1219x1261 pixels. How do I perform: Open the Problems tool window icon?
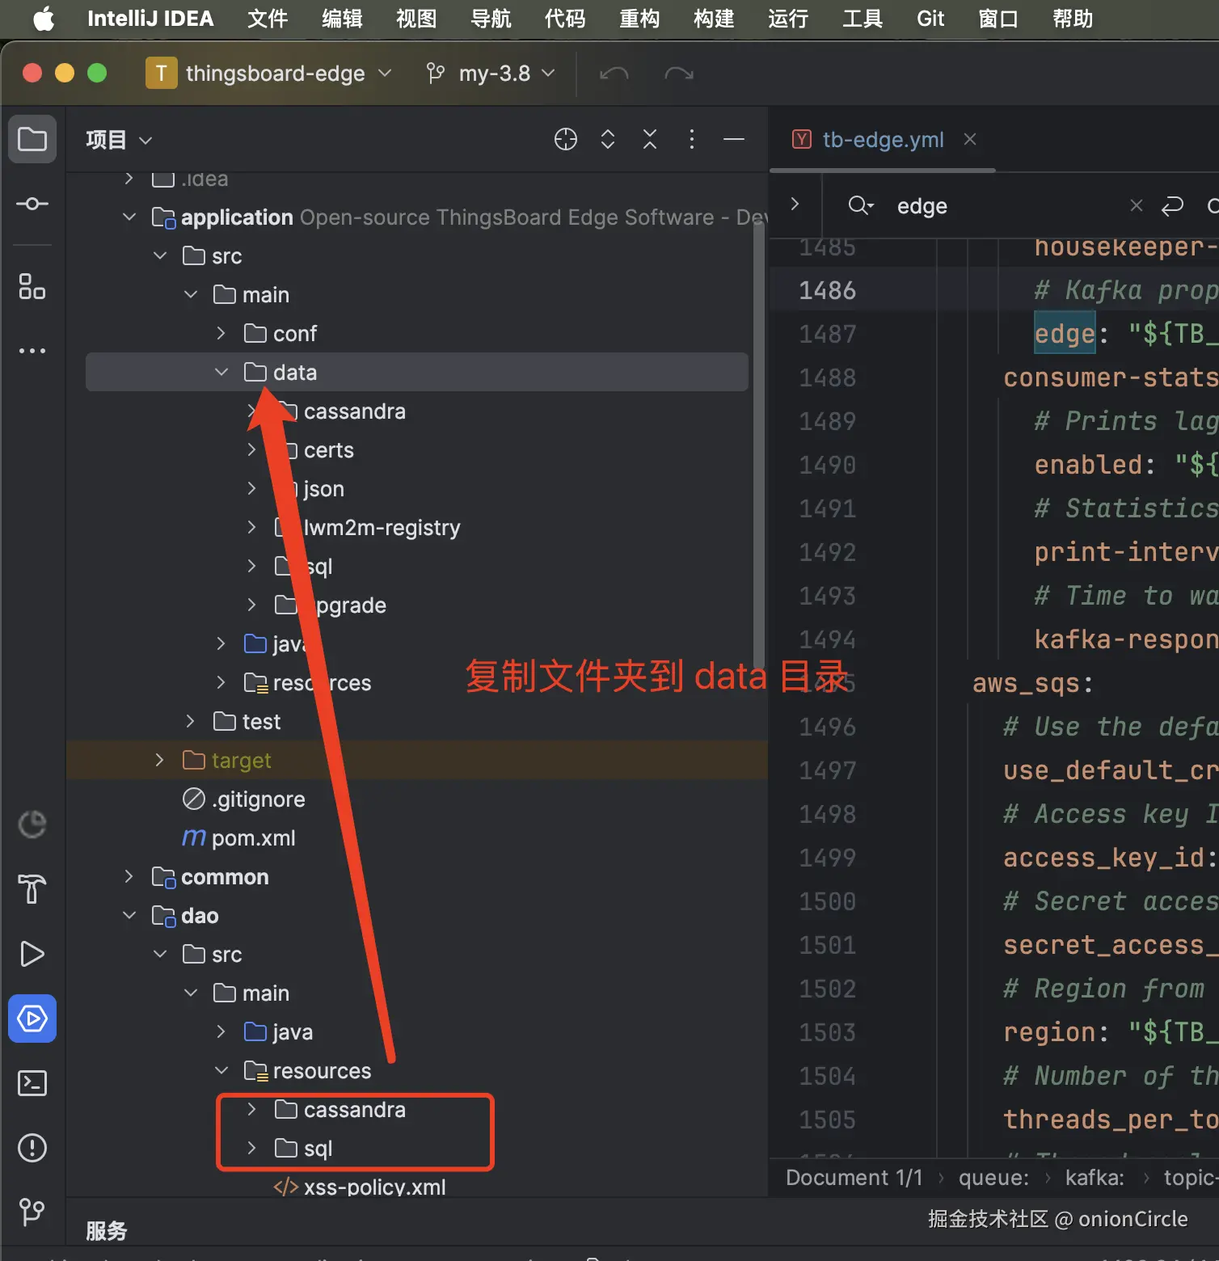pos(32,1148)
